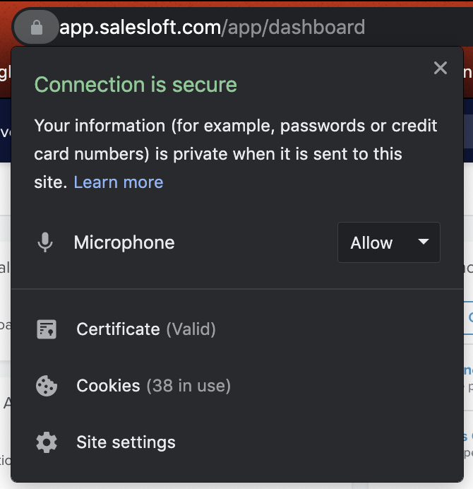Screen dimensions: 473x489
Task: Click the microphone icon
Action: 45,243
